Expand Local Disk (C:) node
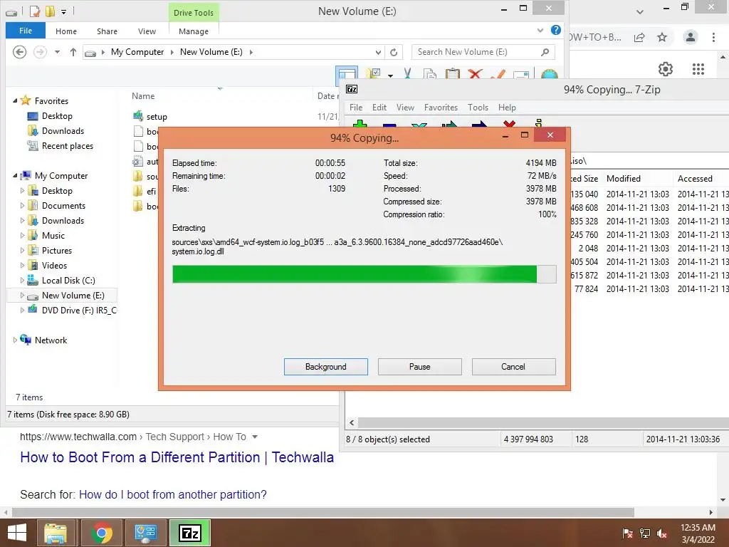 22,280
